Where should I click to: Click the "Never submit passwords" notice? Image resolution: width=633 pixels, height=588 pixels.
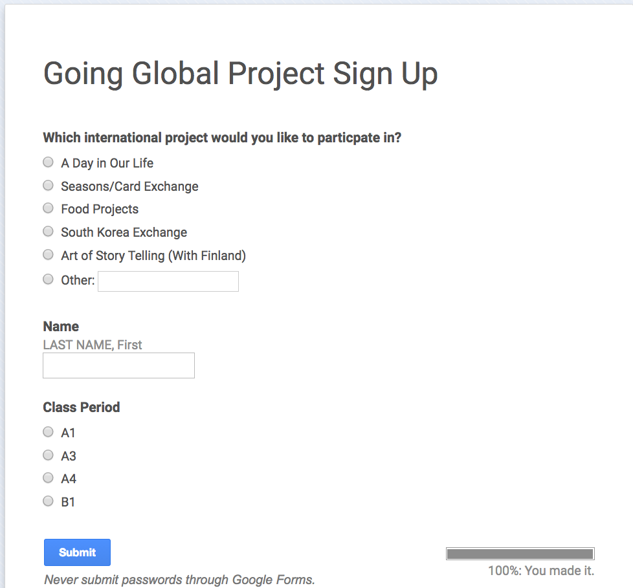(179, 580)
